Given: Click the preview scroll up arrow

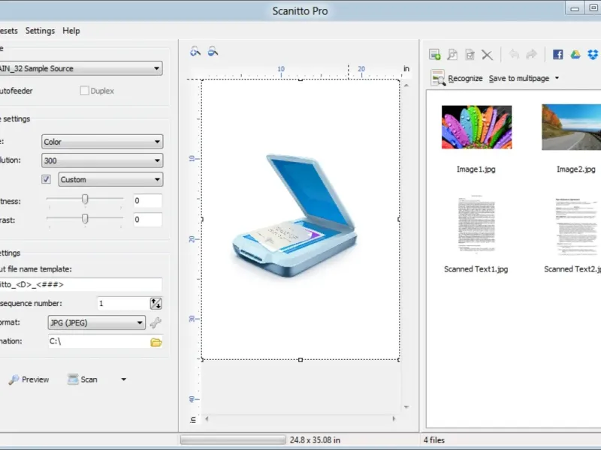Looking at the screenshot, I should [x=406, y=85].
